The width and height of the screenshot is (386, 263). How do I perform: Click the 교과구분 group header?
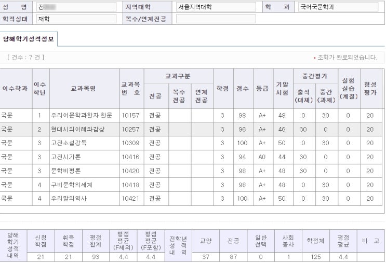tap(179, 76)
